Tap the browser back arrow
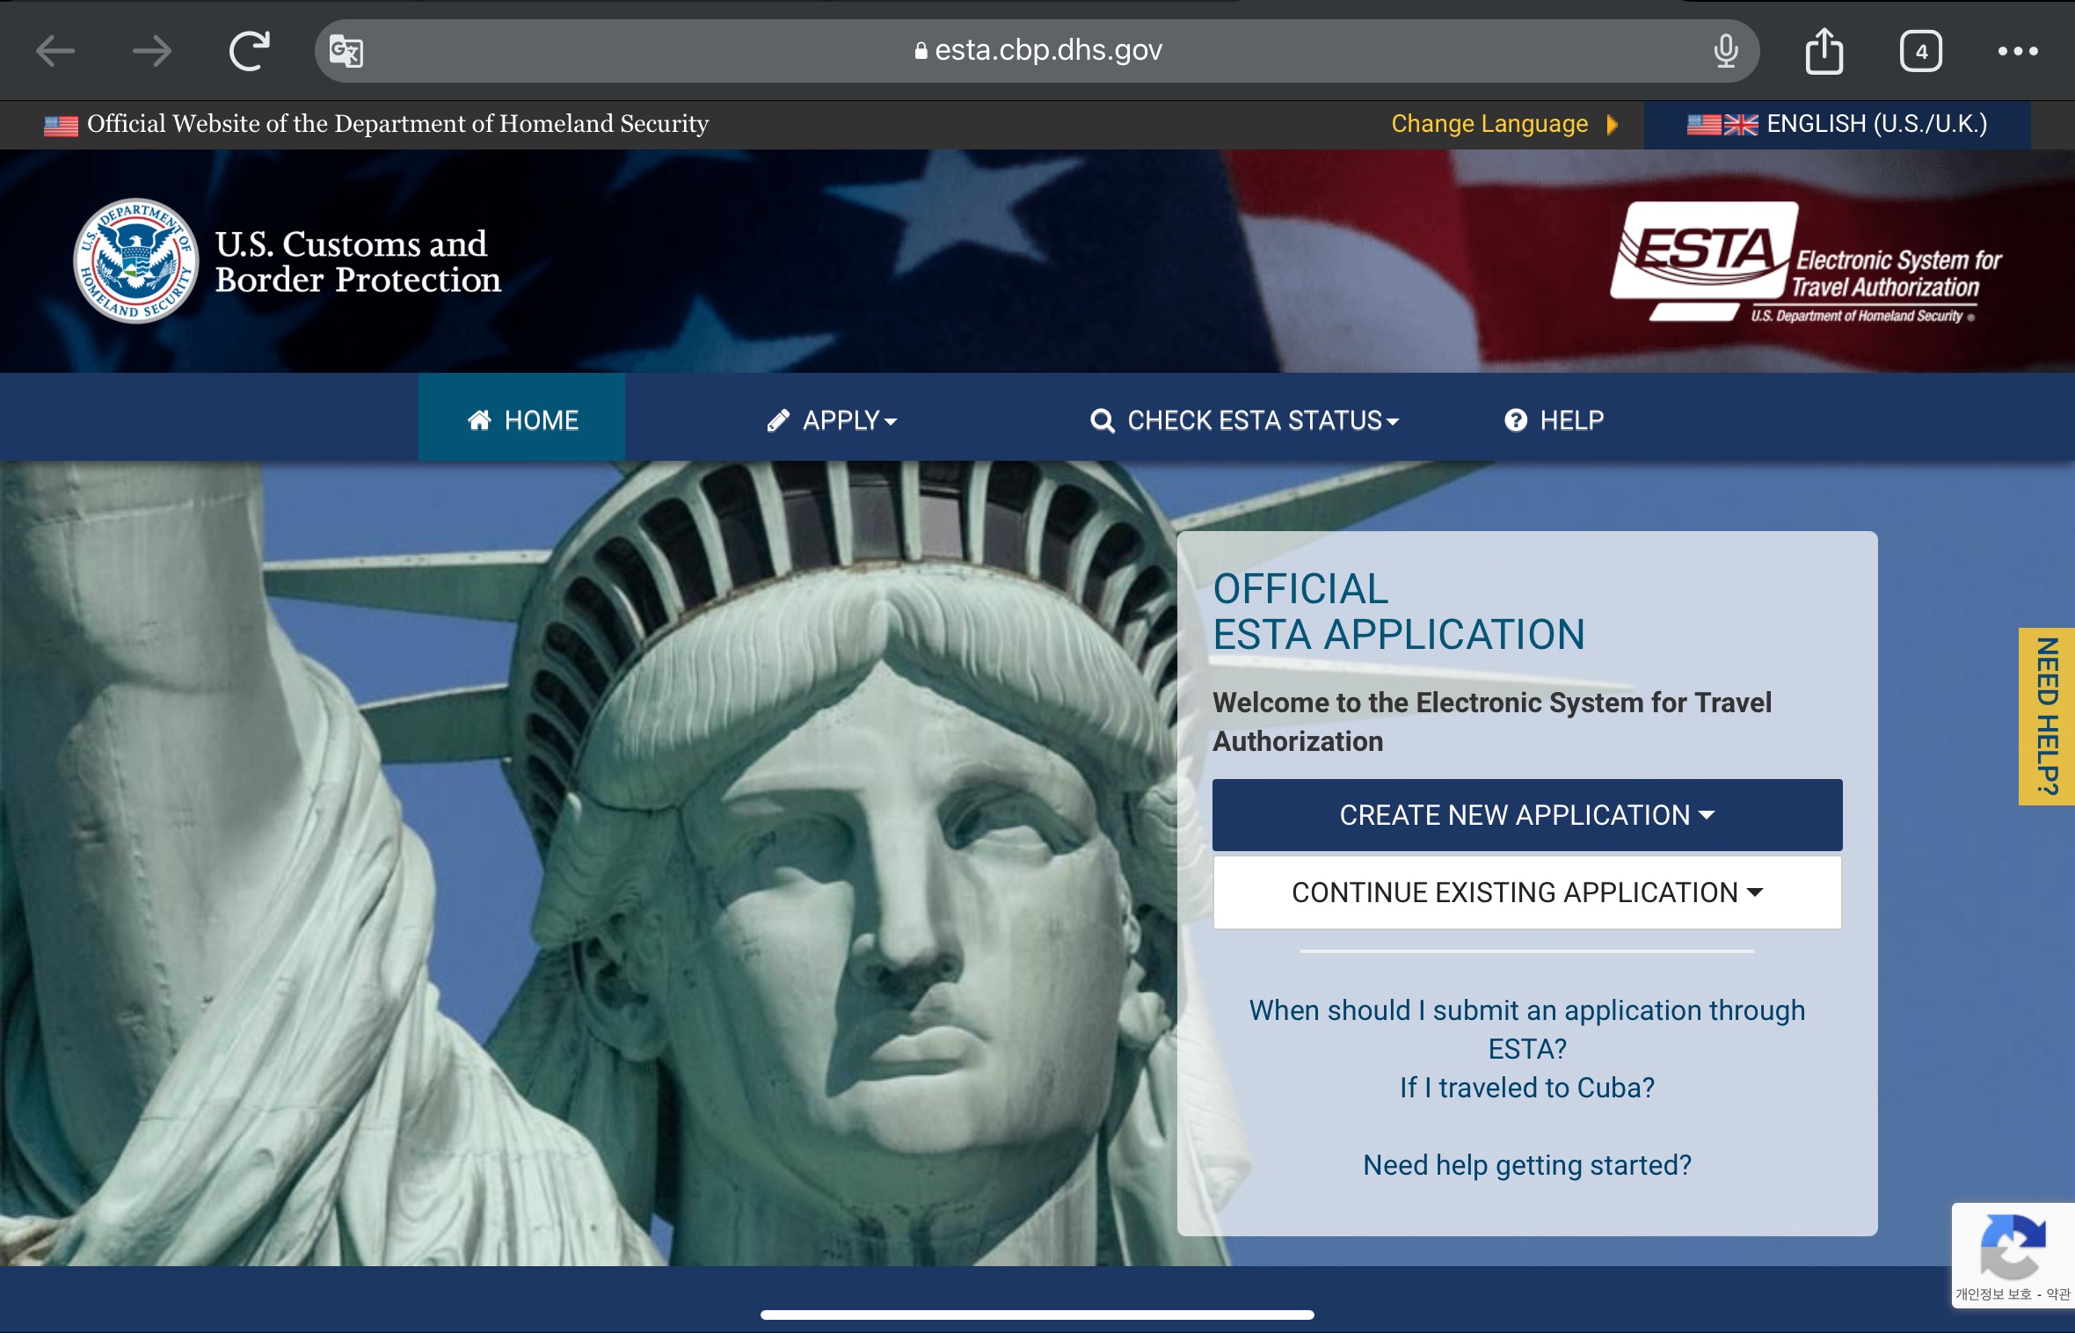The width and height of the screenshot is (2075, 1333). (x=55, y=51)
